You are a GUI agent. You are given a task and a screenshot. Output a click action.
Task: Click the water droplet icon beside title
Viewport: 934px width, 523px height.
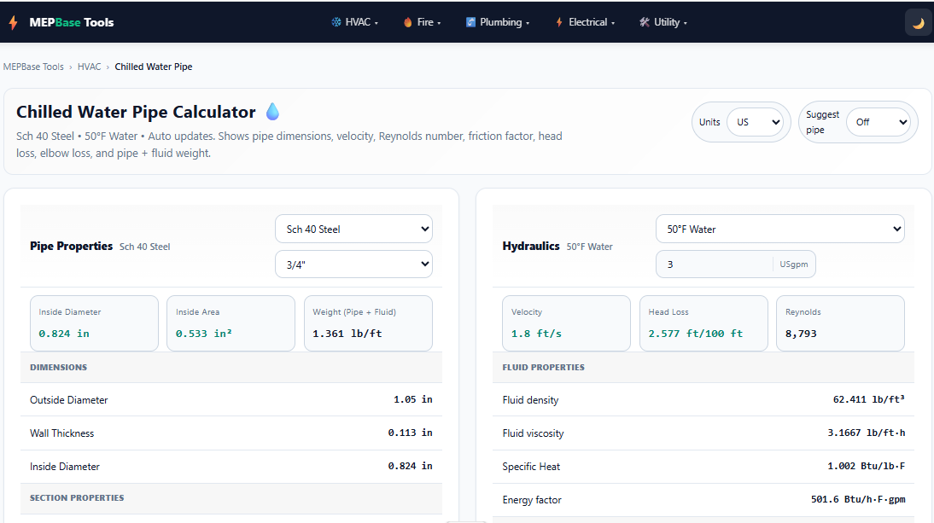tap(272, 112)
